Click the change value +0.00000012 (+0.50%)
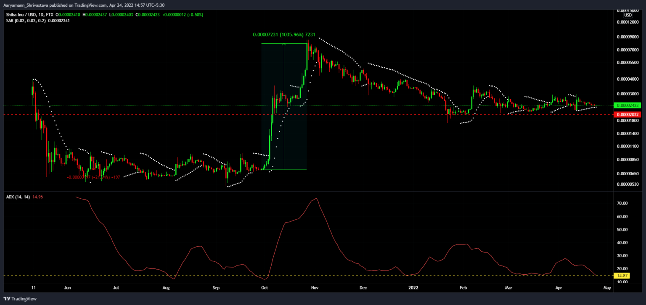 click(x=182, y=15)
